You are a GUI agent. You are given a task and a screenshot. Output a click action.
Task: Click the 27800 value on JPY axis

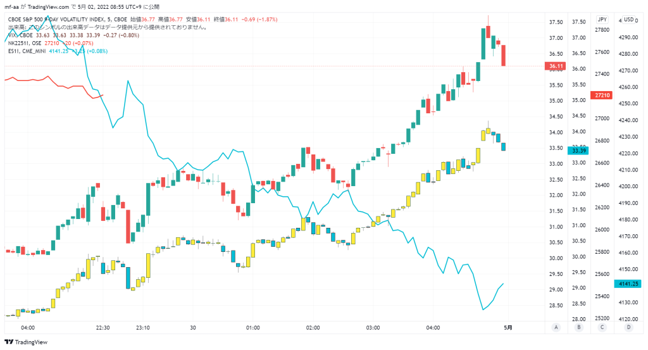[602, 30]
